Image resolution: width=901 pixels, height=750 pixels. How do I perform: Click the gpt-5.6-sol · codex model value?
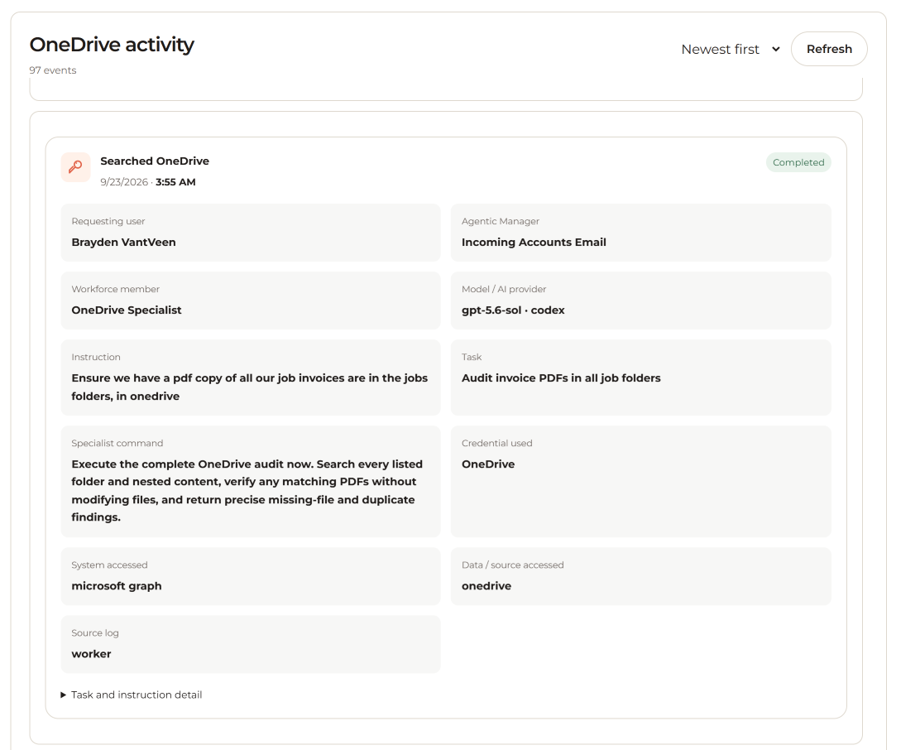pos(513,310)
